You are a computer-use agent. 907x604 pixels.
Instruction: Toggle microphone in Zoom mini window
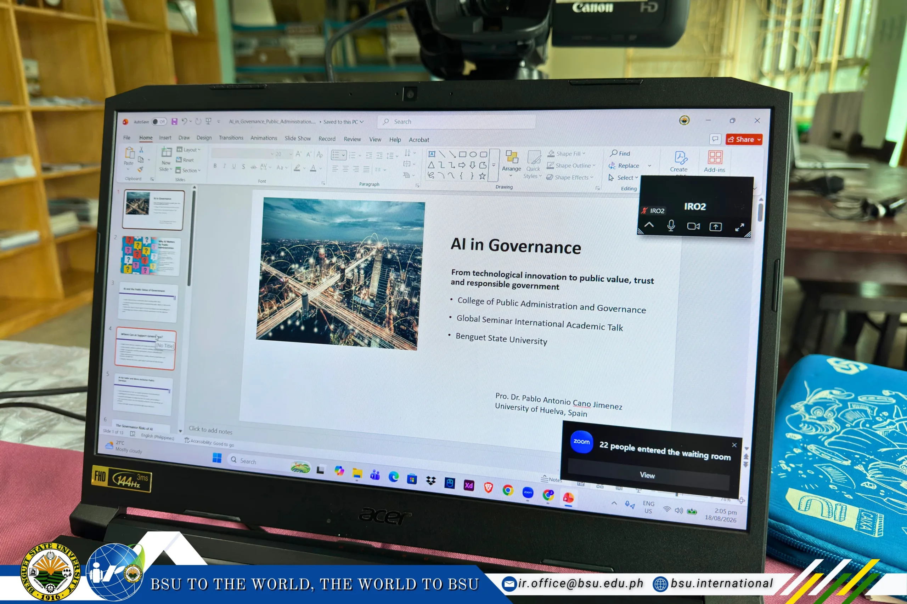pyautogui.click(x=671, y=225)
